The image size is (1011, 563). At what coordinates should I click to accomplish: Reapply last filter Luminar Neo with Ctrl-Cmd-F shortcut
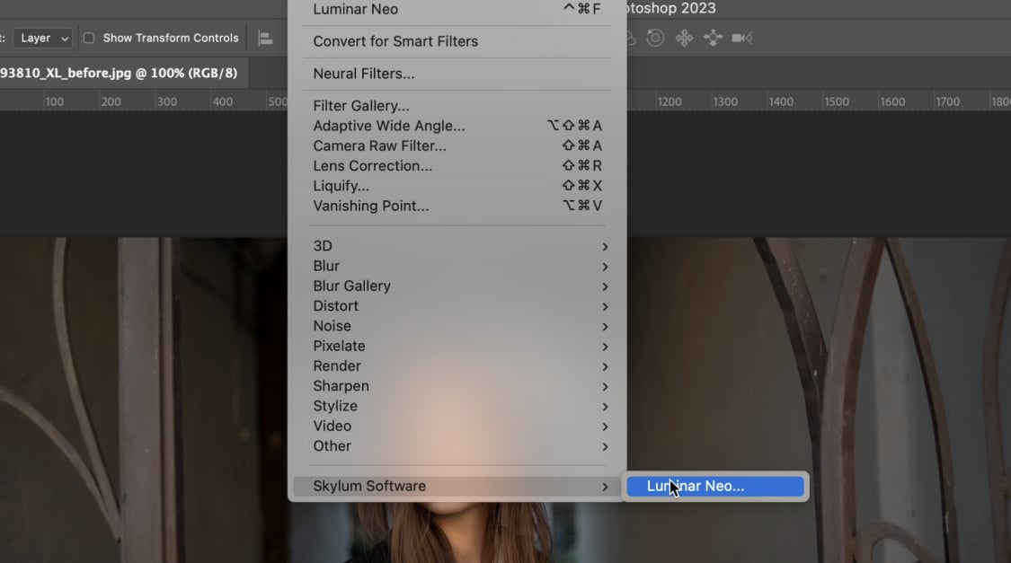(457, 9)
